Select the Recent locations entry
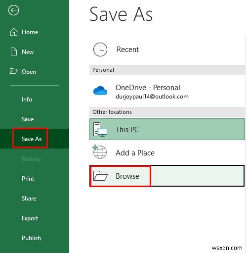 point(167,50)
